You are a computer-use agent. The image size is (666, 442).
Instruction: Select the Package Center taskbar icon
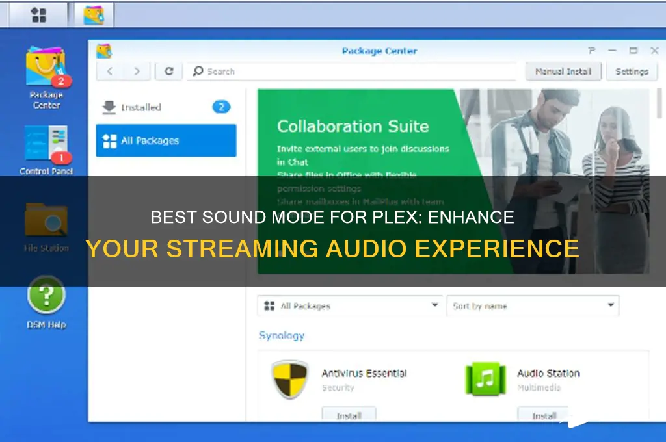94,16
